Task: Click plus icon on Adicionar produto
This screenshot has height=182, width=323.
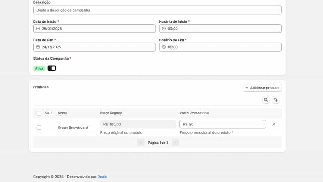Action: [x=247, y=88]
